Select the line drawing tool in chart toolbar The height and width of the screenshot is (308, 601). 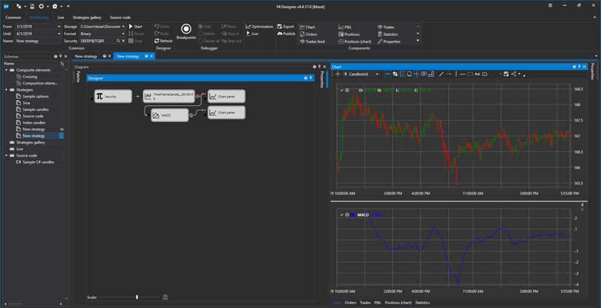click(441, 74)
